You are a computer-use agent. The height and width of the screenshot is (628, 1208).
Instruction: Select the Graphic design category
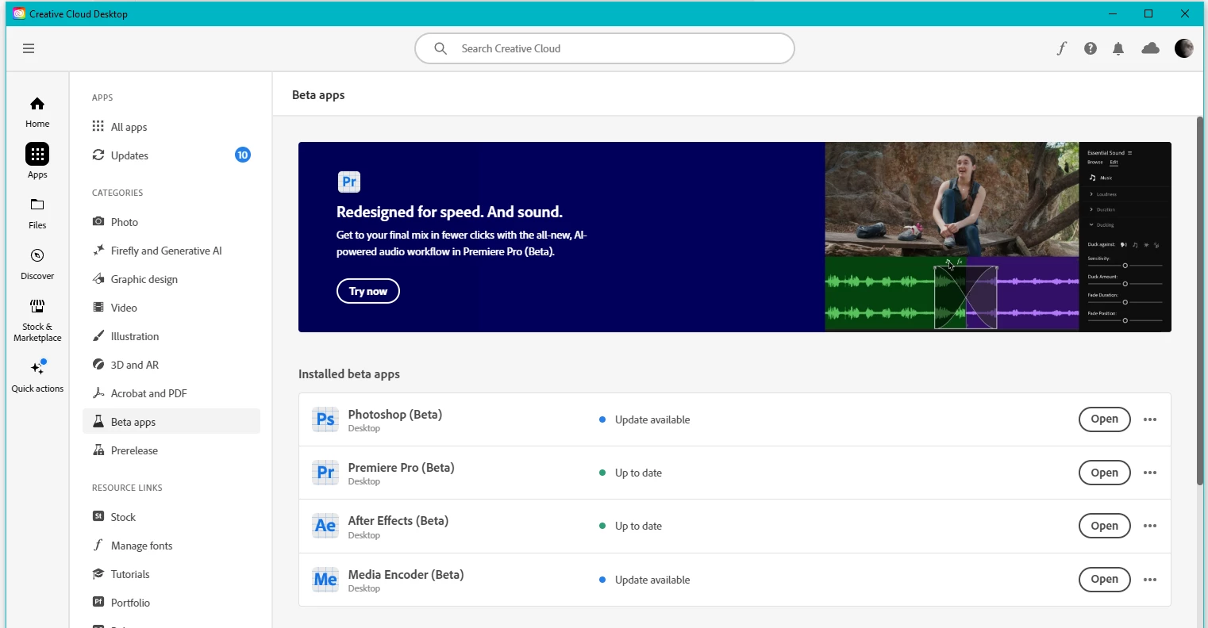(x=171, y=279)
